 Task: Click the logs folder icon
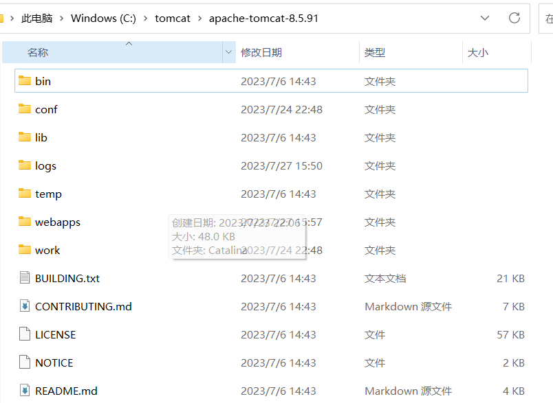(x=25, y=165)
